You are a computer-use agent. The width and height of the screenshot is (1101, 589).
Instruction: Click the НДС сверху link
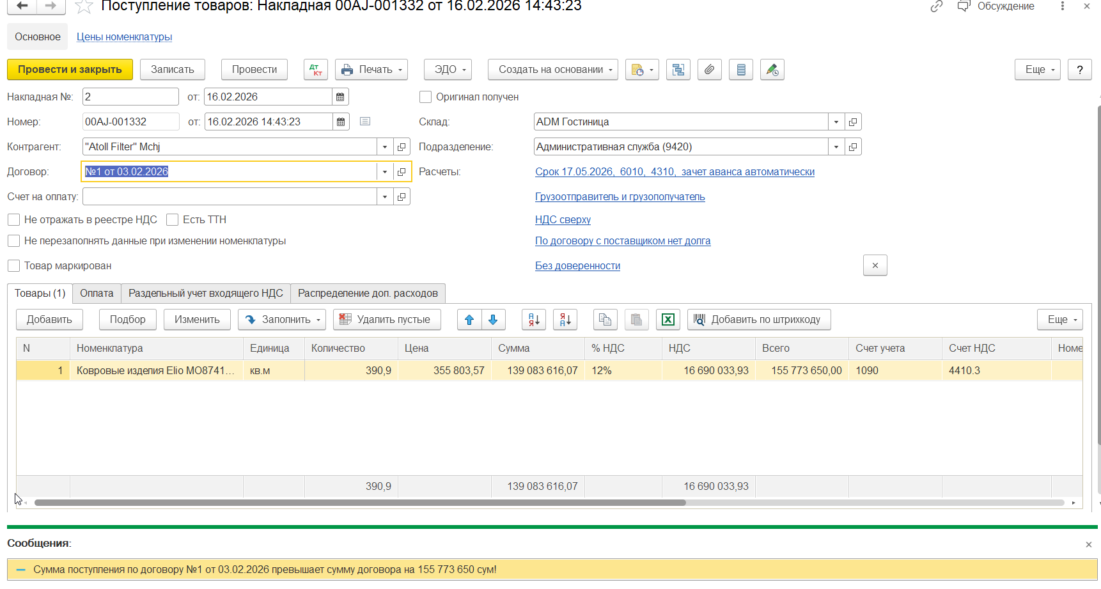tap(563, 220)
